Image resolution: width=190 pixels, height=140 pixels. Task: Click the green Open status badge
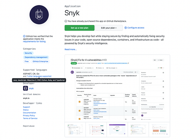pos(74,63)
